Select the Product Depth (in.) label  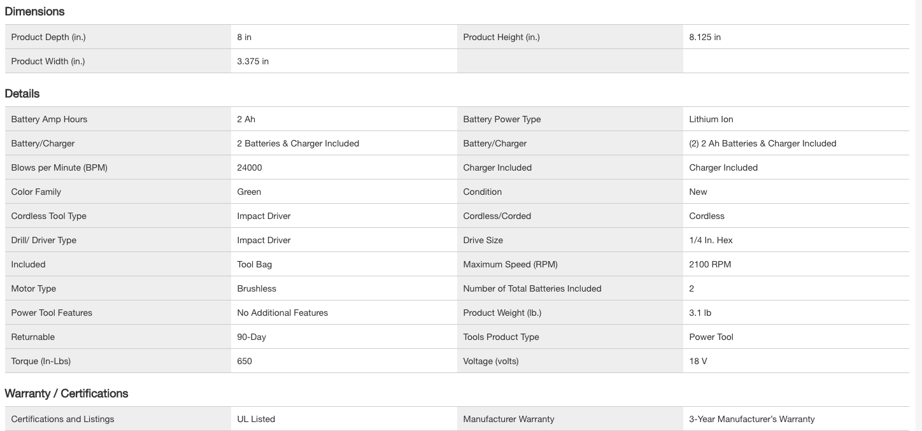click(48, 37)
